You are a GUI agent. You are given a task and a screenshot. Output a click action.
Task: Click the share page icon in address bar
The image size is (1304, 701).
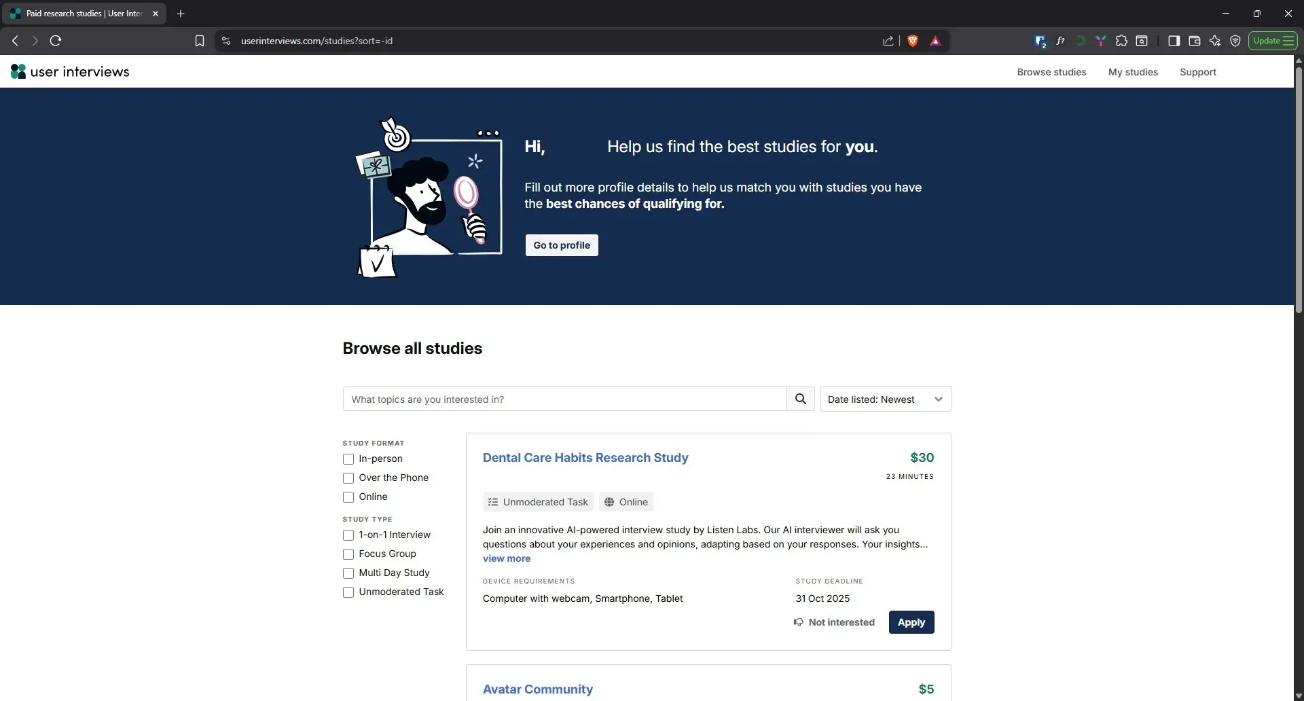888,41
